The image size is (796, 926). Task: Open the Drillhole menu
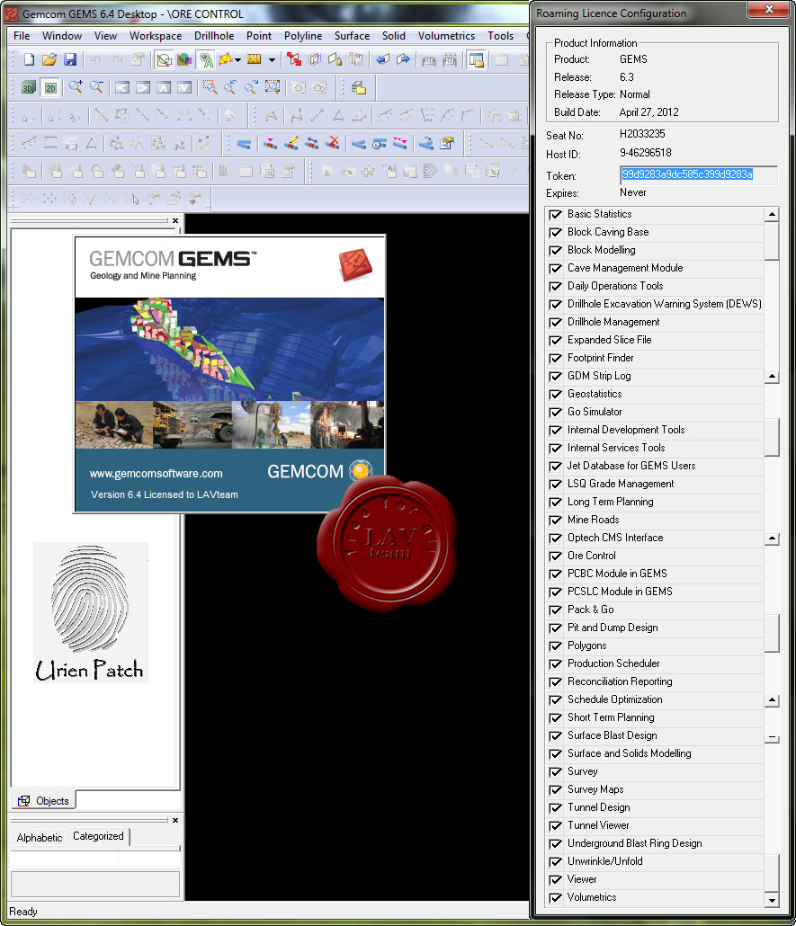(x=214, y=36)
